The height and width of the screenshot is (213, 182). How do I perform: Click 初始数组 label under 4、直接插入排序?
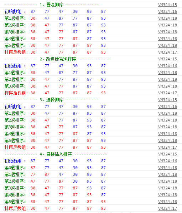pyautogui.click(x=15, y=161)
